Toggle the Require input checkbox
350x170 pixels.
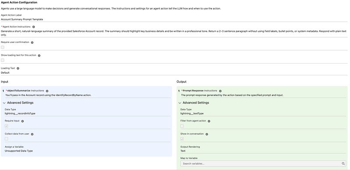pyautogui.click(x=7, y=126)
